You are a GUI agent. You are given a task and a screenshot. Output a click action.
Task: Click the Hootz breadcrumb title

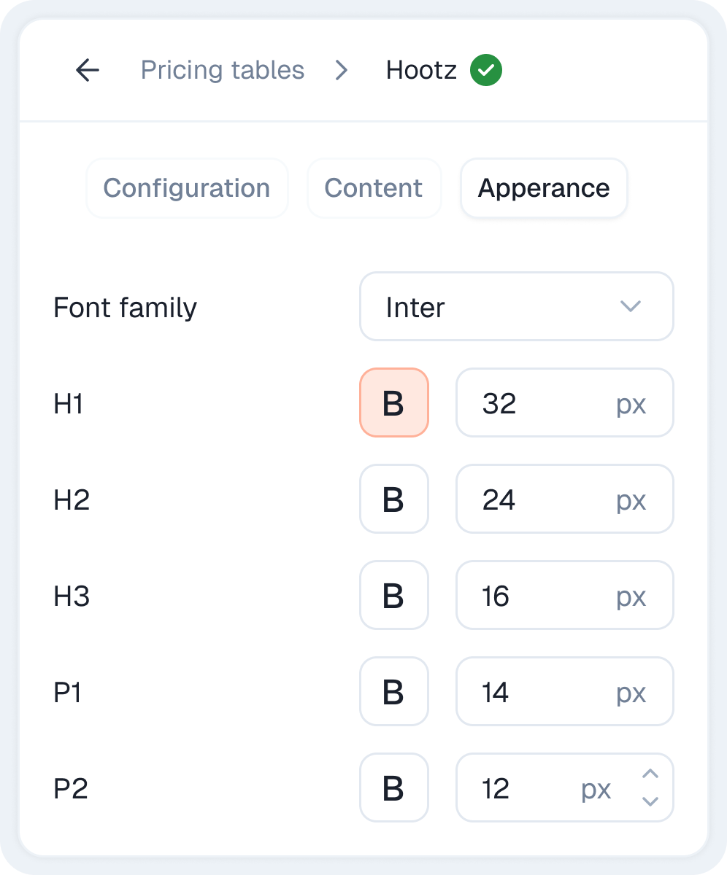point(421,71)
